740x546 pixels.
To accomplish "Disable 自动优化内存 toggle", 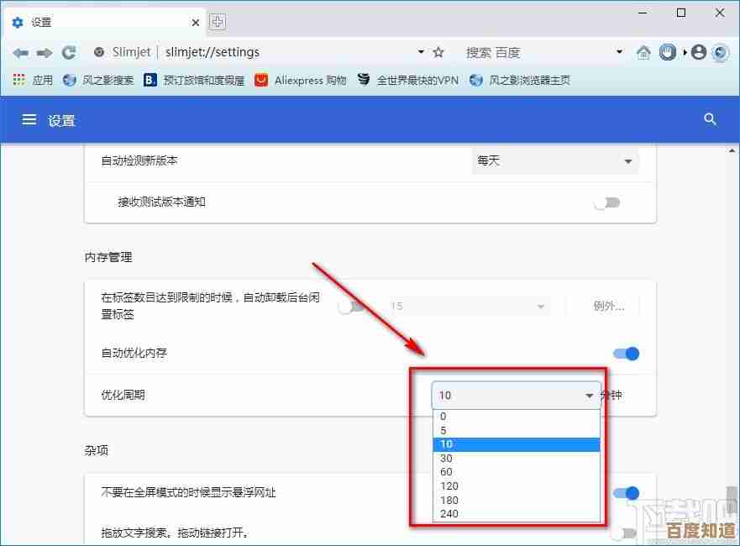I will tap(627, 354).
